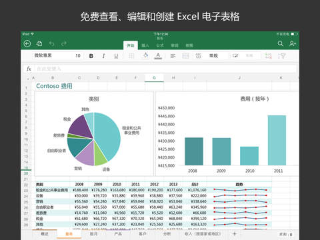Select row 20 header
This screenshot has height=240, width=320.
26,173
